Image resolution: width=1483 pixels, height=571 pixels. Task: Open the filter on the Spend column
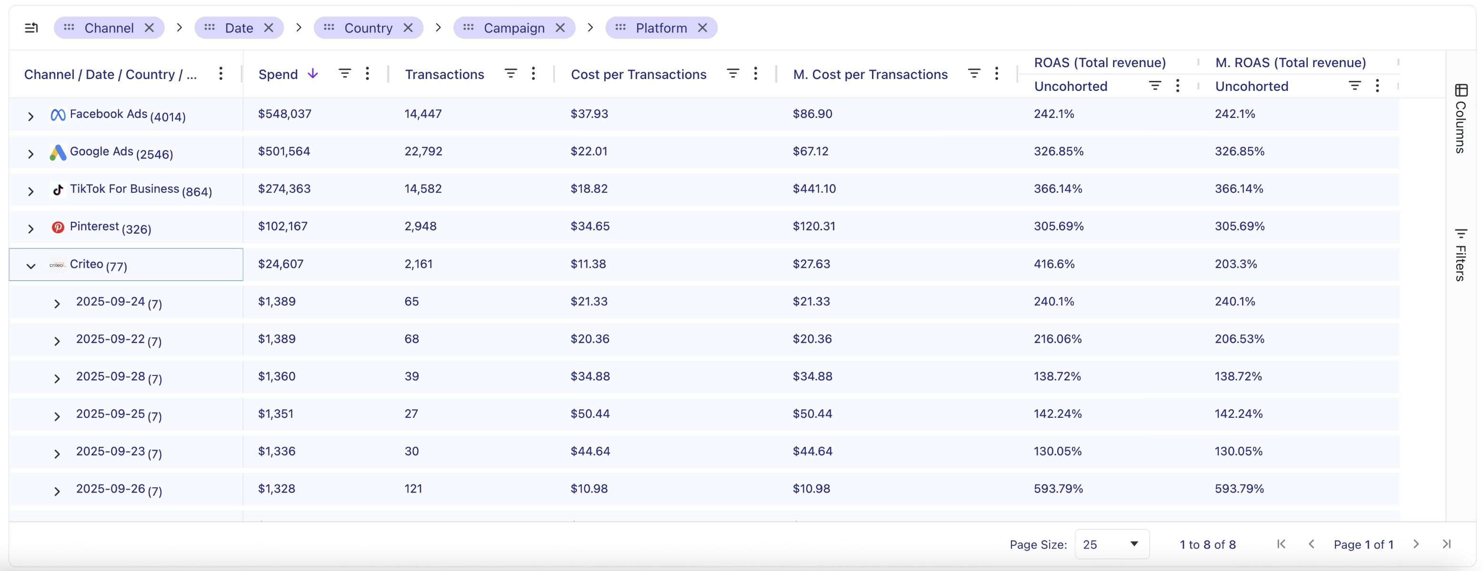pos(344,73)
